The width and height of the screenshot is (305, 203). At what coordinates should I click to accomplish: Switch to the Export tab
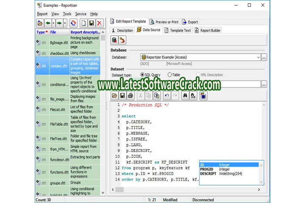pos(190,22)
